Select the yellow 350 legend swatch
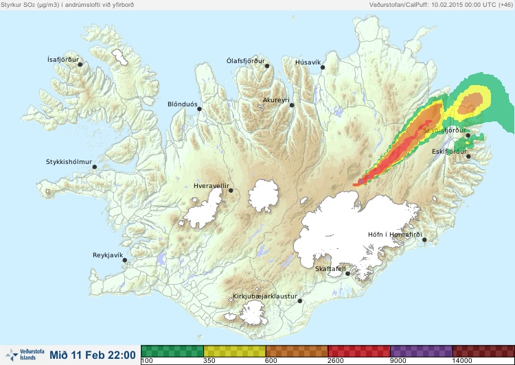Viewport: 515px width, 365px height. [235, 351]
